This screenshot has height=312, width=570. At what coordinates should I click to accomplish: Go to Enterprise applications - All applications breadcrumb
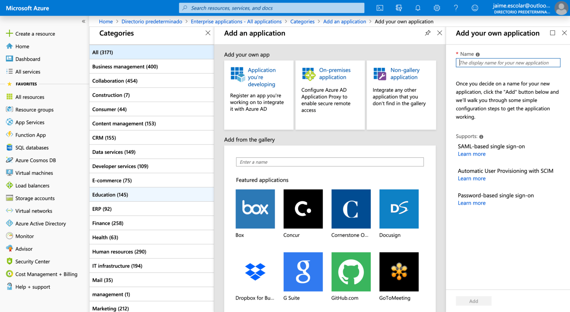click(236, 21)
